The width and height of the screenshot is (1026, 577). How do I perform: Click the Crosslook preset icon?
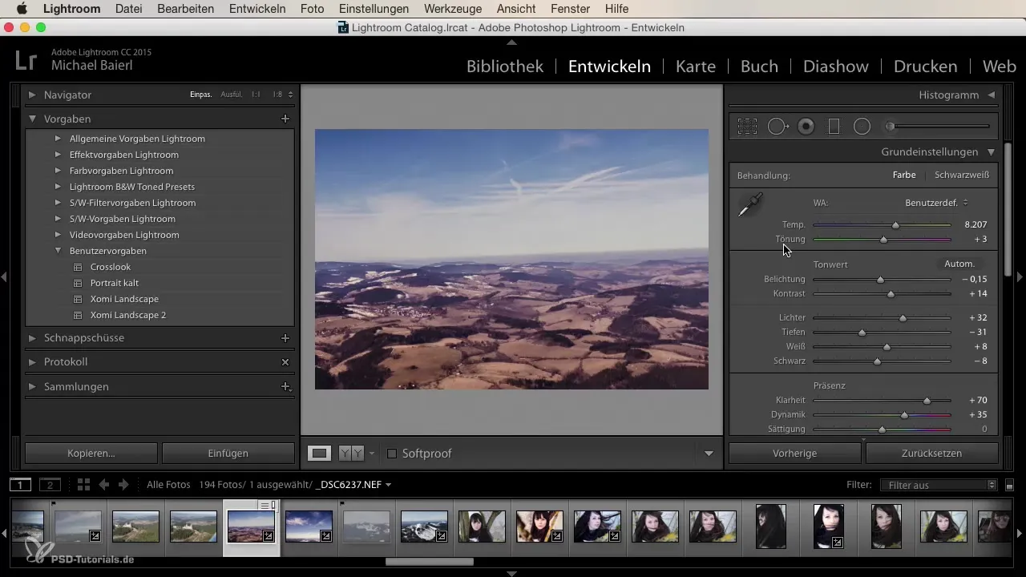(x=78, y=267)
